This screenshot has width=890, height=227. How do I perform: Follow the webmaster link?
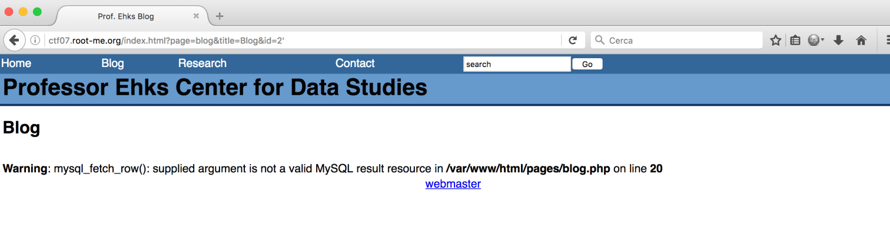(x=453, y=184)
